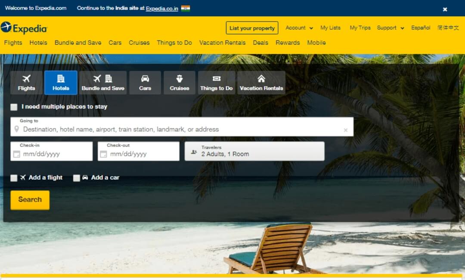Open the Cruises search tab
The width and height of the screenshot is (465, 280).
179,83
